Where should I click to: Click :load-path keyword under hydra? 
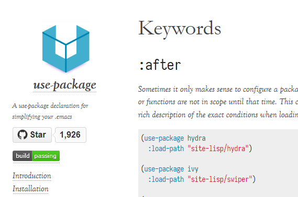(x=166, y=149)
